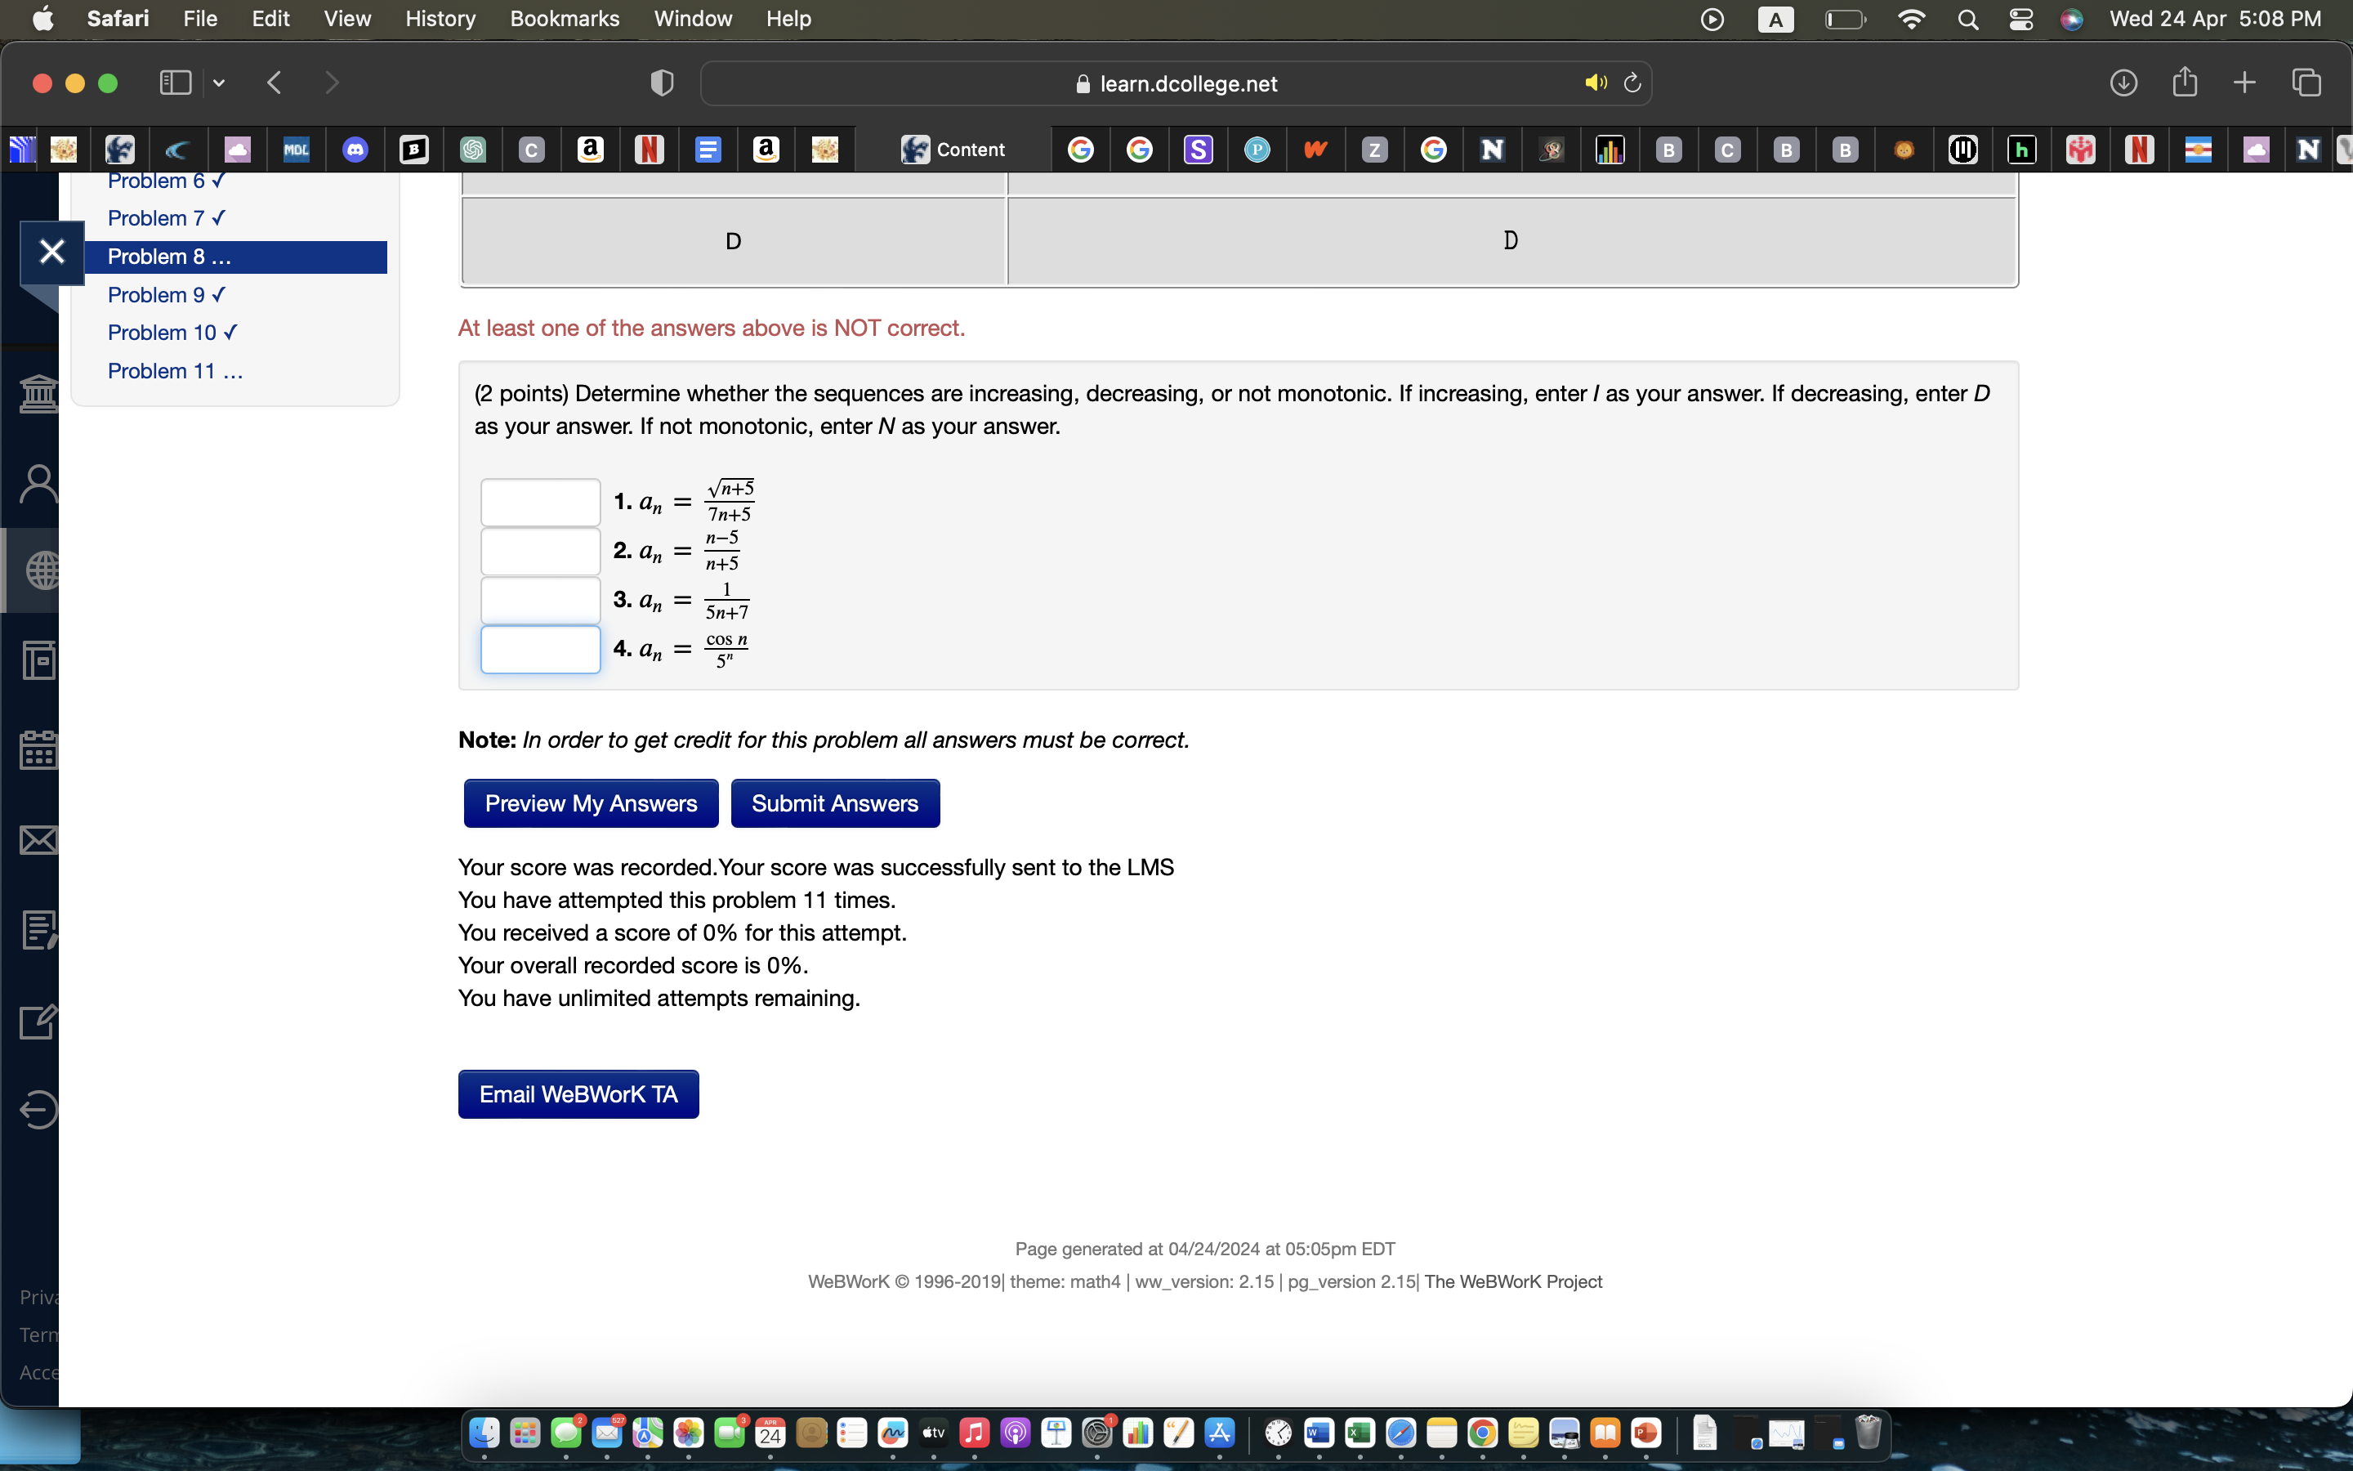Click the Submit Answers button
This screenshot has height=1471, width=2353.
[834, 803]
